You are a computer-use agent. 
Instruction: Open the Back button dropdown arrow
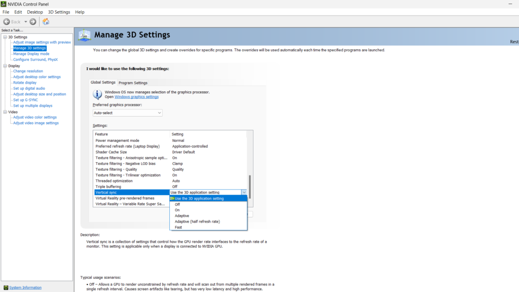[25, 21]
